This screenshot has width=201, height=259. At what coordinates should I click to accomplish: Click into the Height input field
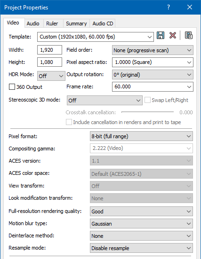click(49, 62)
